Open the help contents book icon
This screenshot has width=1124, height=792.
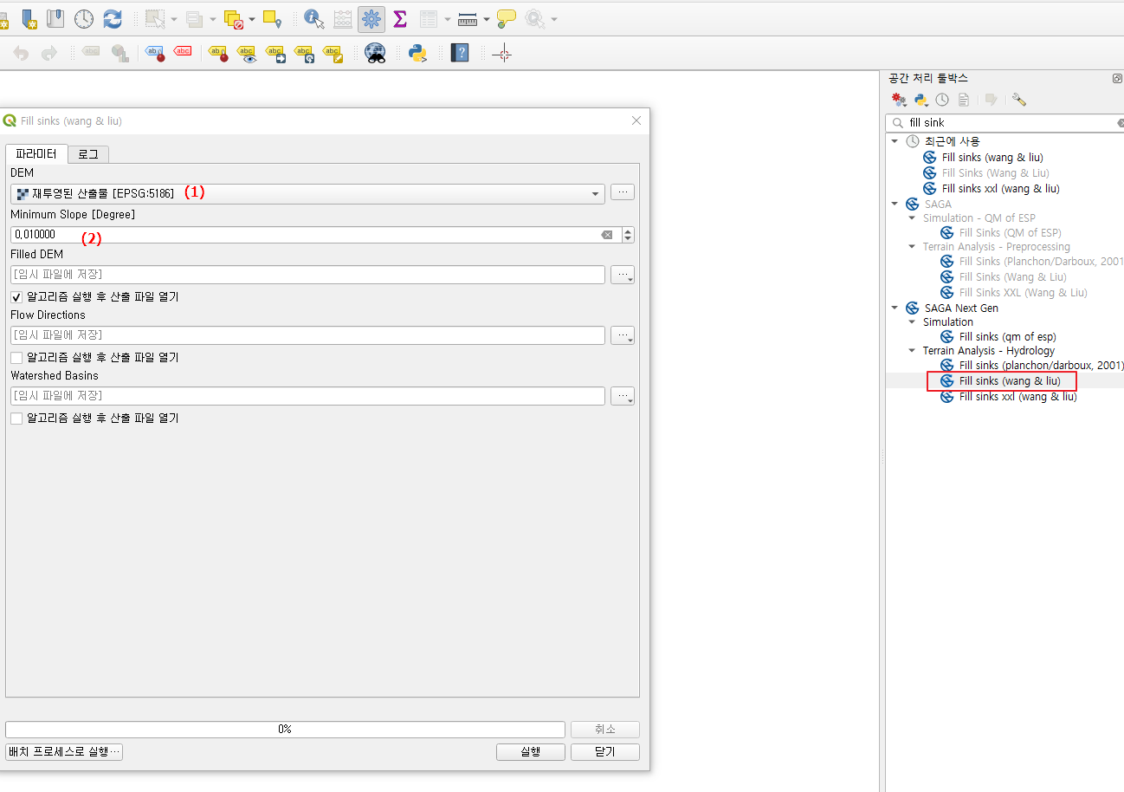(460, 53)
